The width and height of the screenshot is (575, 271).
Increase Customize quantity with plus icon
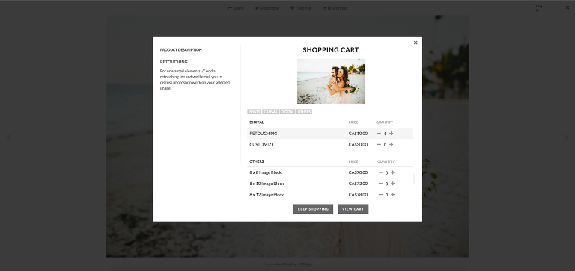coord(392,145)
